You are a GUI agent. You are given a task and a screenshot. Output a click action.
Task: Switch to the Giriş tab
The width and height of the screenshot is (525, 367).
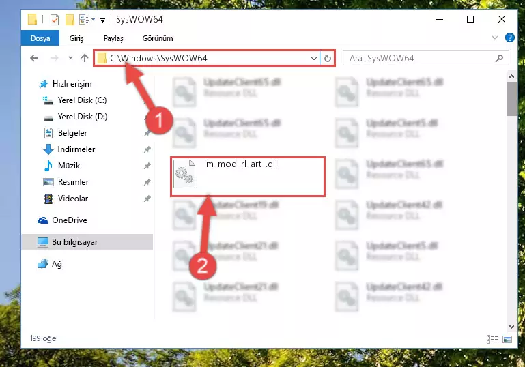pyautogui.click(x=76, y=38)
